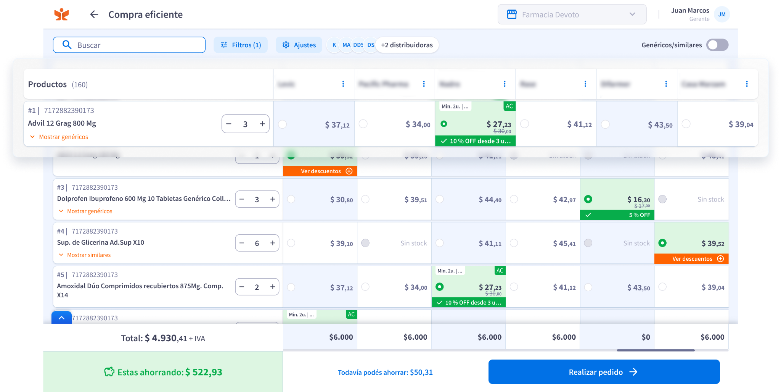Expand Mostrar genéricos under Advil
The height and width of the screenshot is (392, 781).
[x=59, y=137]
